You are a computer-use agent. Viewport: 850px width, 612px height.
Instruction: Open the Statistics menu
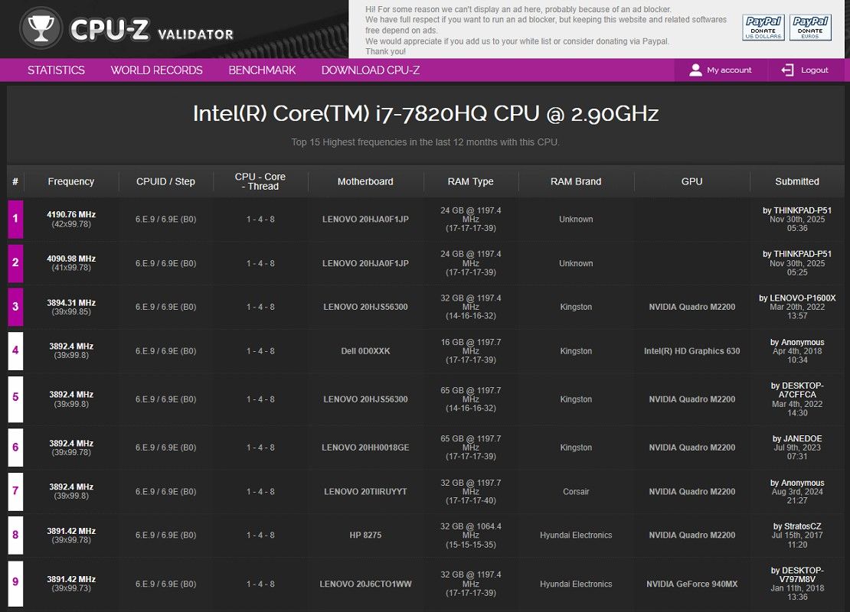tap(56, 70)
